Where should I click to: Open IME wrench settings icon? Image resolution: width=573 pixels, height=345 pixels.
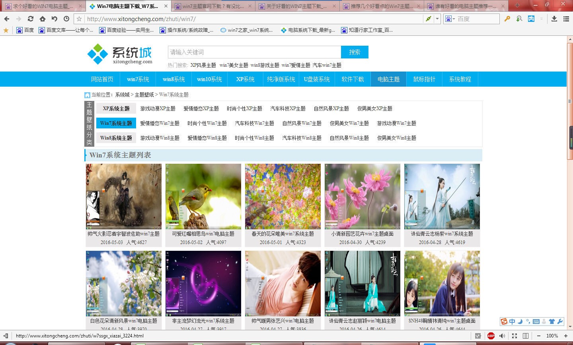559,322
